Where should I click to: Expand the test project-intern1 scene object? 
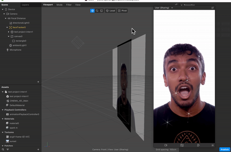coord(9,32)
